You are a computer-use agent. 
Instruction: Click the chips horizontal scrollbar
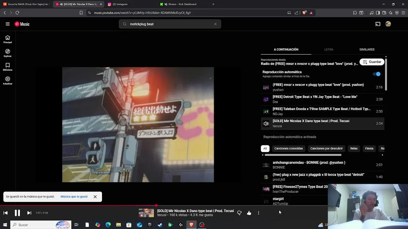(x=303, y=155)
